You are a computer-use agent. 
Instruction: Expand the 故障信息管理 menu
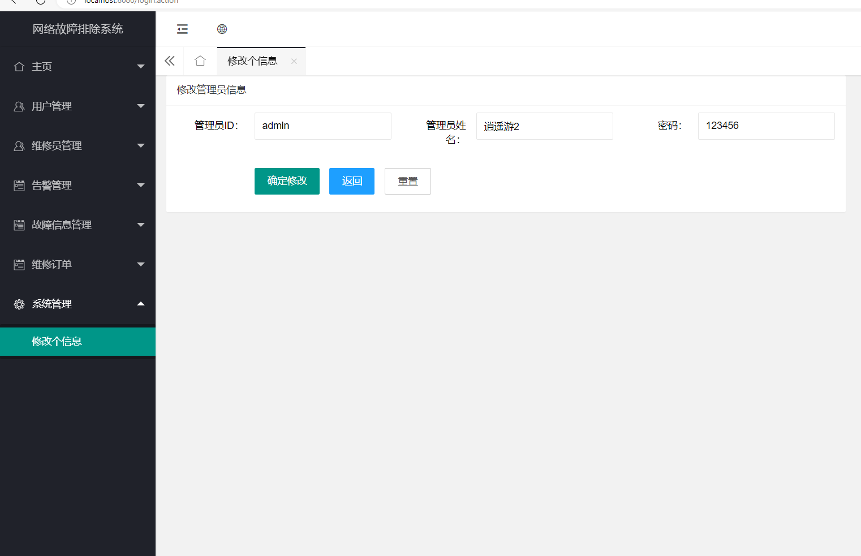point(141,225)
